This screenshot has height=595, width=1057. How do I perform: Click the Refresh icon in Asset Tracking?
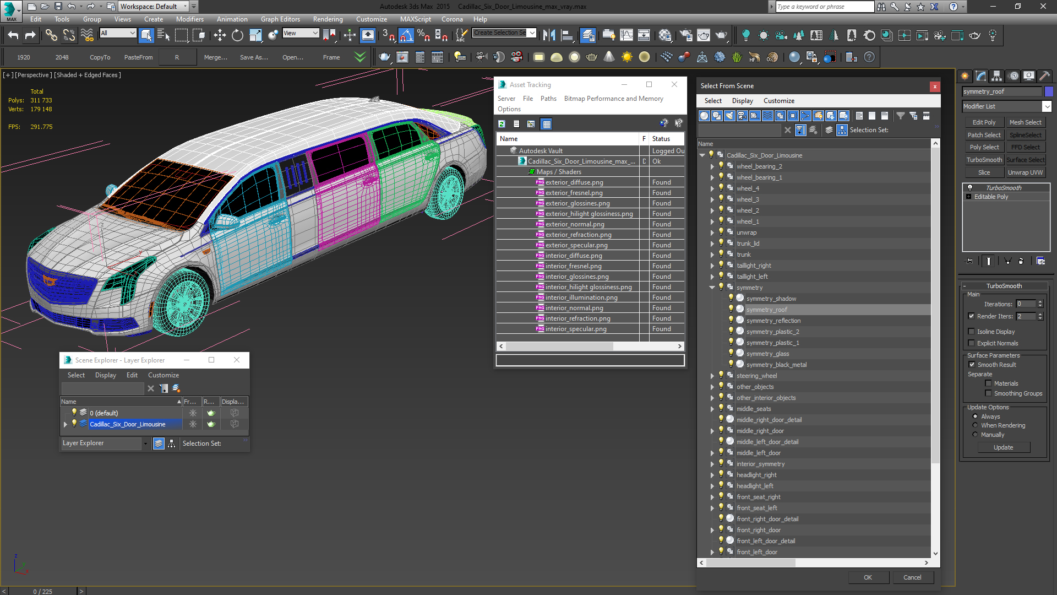pos(502,124)
